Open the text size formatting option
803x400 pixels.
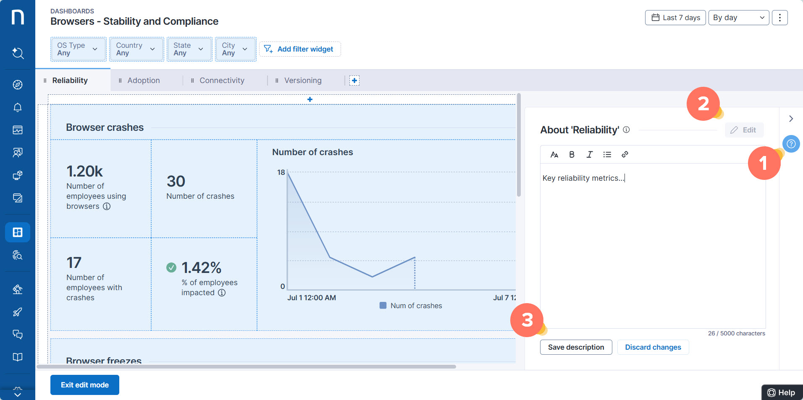tap(554, 154)
